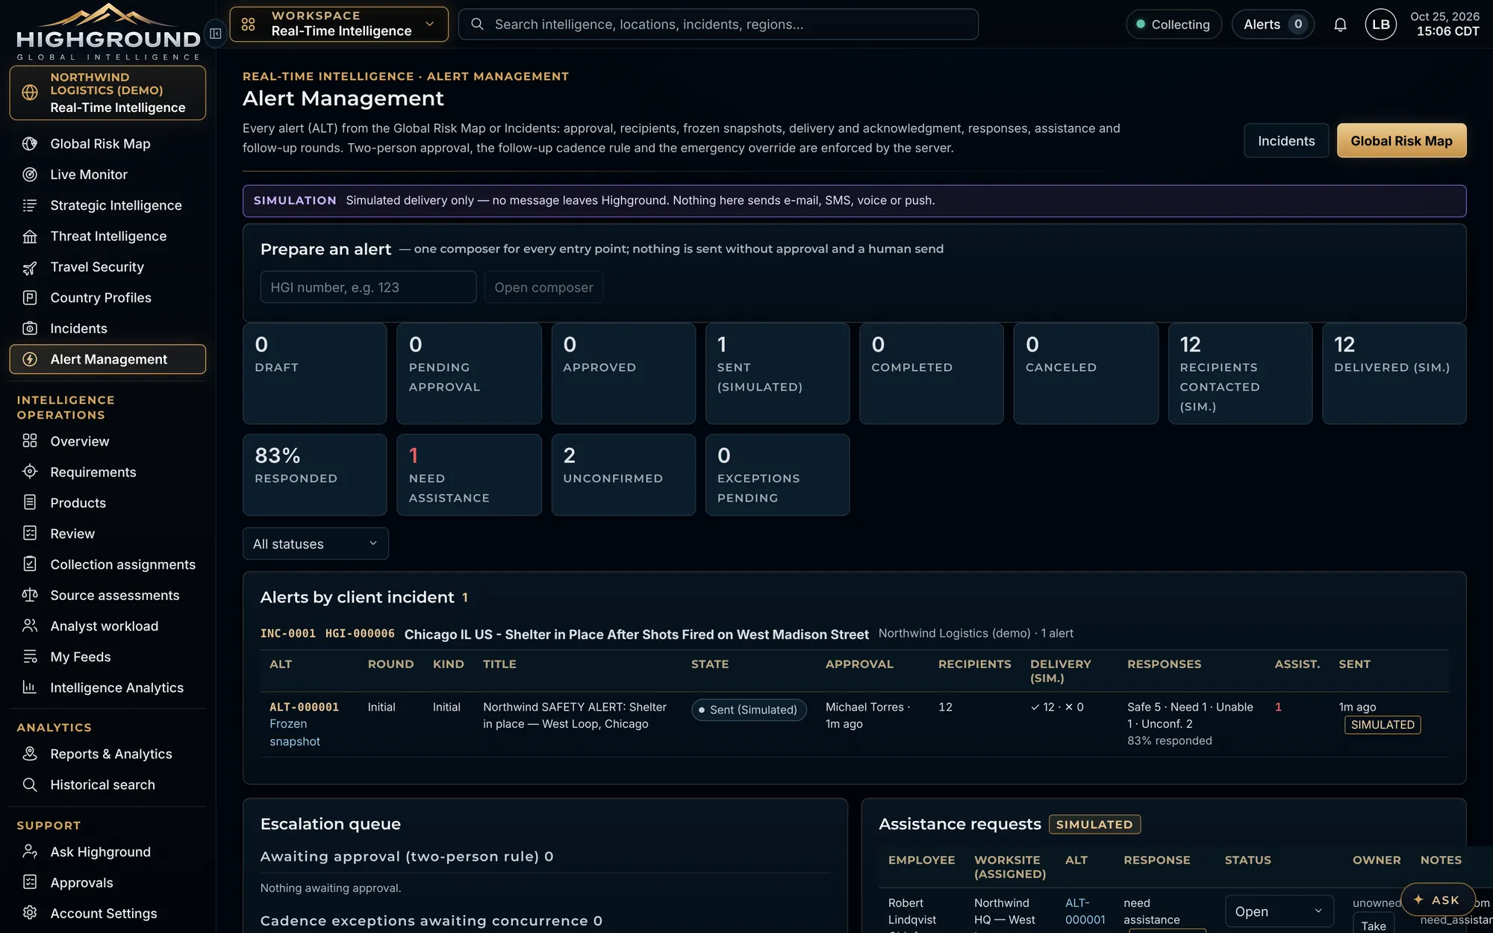
Task: Click the Alert Management lightning icon
Action: click(x=30, y=359)
